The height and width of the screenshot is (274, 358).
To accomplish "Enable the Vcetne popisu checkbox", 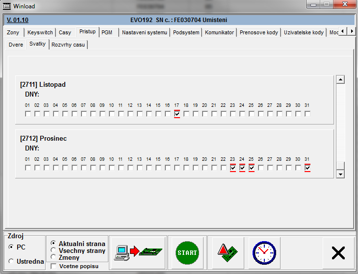I will coord(53,266).
